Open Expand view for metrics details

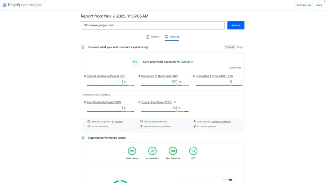pos(236,68)
